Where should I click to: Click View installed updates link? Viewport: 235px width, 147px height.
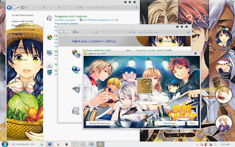coord(66,24)
